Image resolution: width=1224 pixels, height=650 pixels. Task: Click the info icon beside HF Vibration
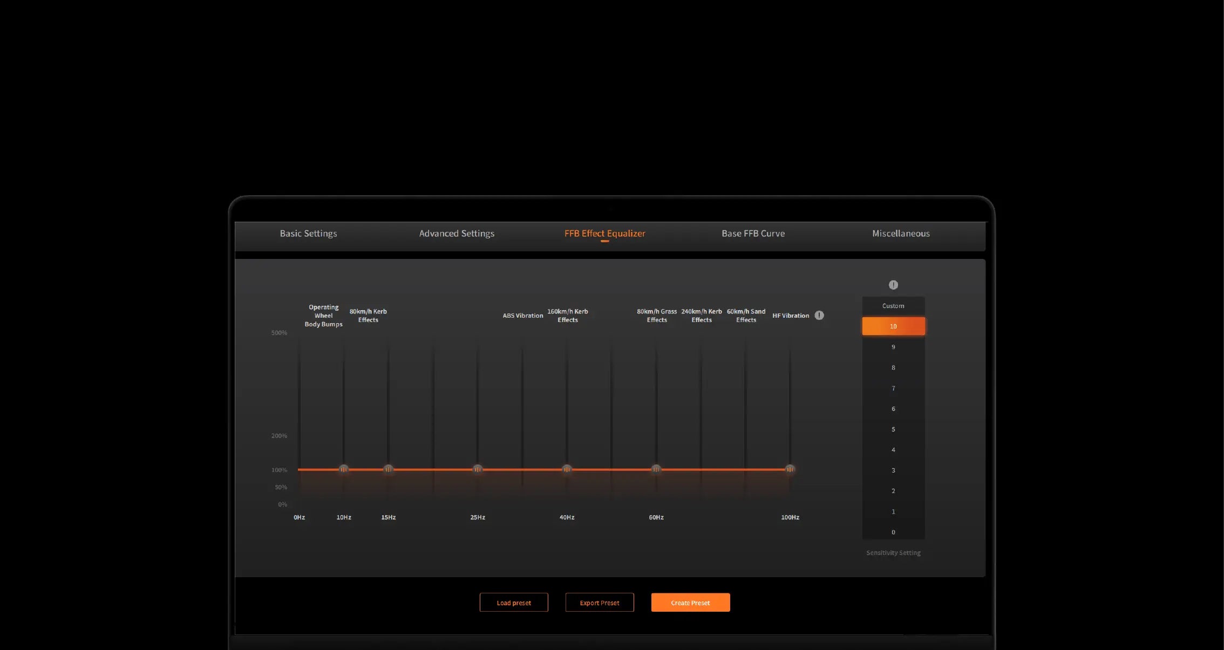coord(819,316)
